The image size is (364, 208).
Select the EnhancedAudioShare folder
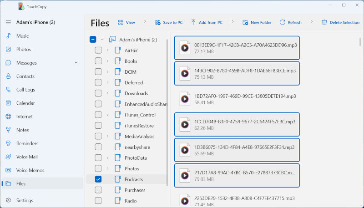tap(146, 104)
